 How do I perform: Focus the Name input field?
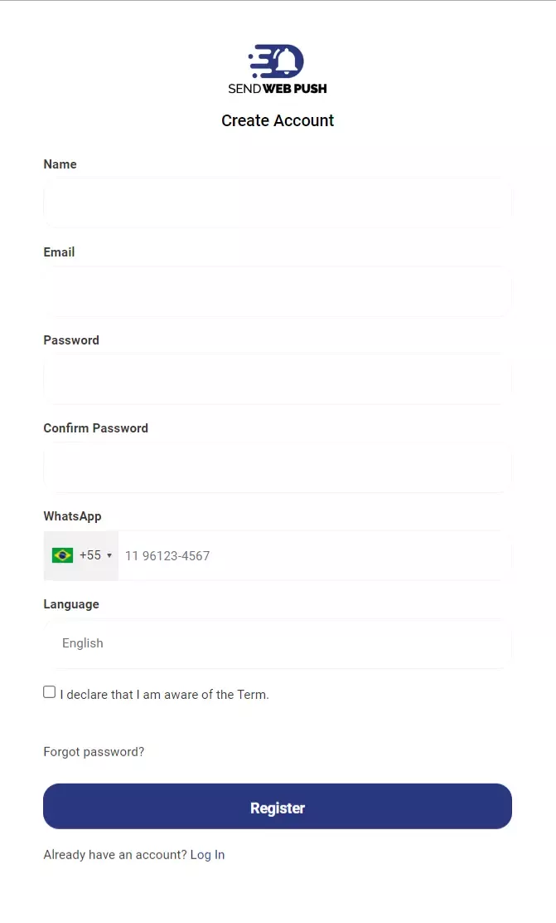point(278,203)
